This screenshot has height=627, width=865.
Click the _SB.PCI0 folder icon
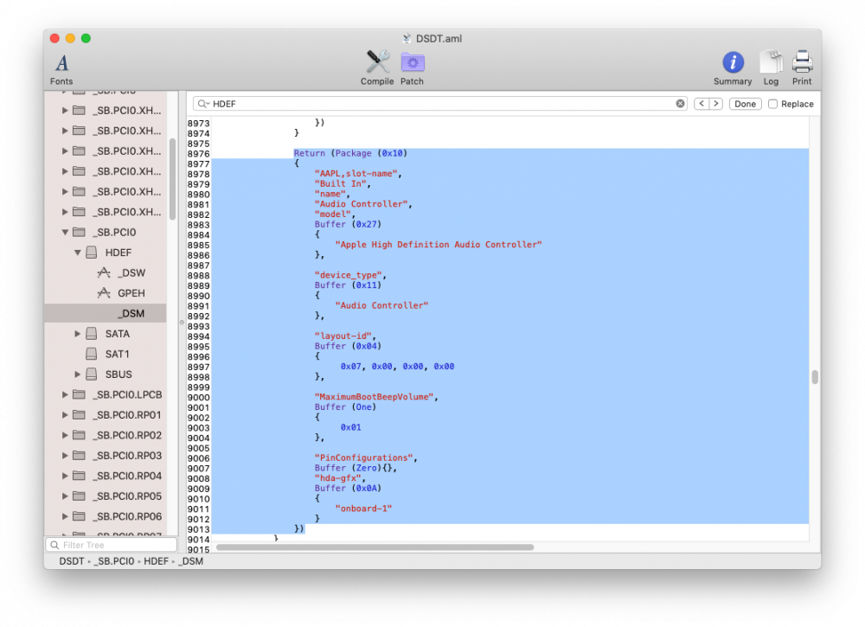[x=80, y=232]
